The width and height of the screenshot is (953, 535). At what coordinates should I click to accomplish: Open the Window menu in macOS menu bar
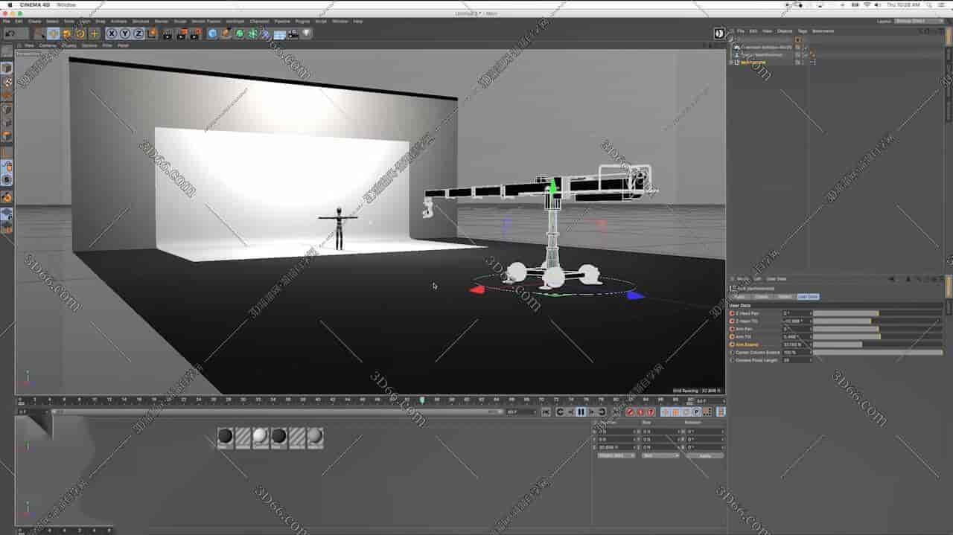[66, 4]
